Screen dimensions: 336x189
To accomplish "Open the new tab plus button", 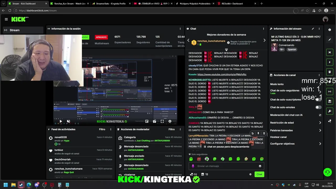I will 261,4.
